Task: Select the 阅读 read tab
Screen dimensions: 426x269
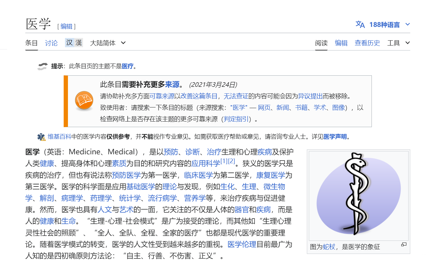Action: click(321, 43)
